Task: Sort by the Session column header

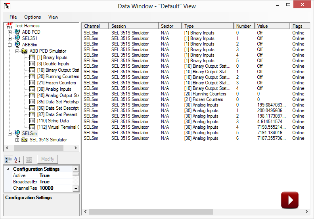Action: coord(134,26)
